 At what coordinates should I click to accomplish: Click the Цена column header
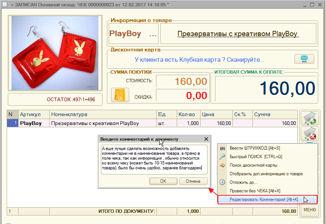tap(216, 114)
